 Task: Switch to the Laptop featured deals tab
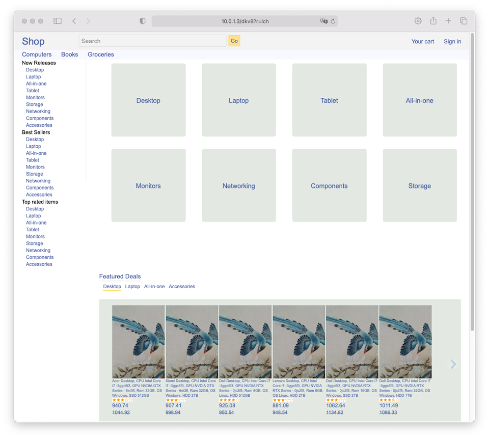click(x=132, y=287)
